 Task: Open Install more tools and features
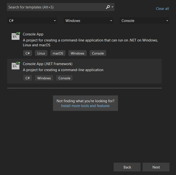(85, 106)
